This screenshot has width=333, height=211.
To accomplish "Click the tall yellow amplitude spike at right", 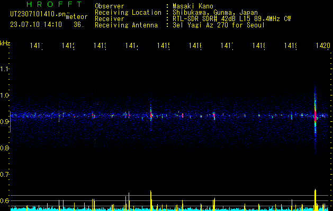I will [x=315, y=198].
